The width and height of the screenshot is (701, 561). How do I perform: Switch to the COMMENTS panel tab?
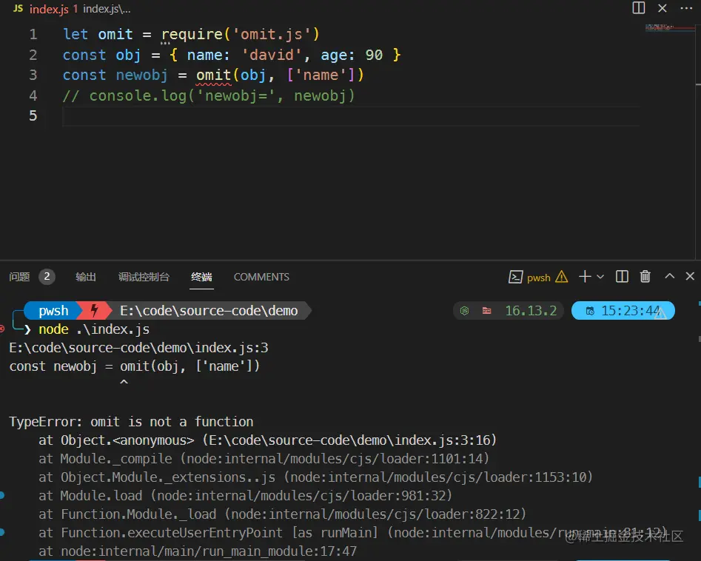pos(261,277)
